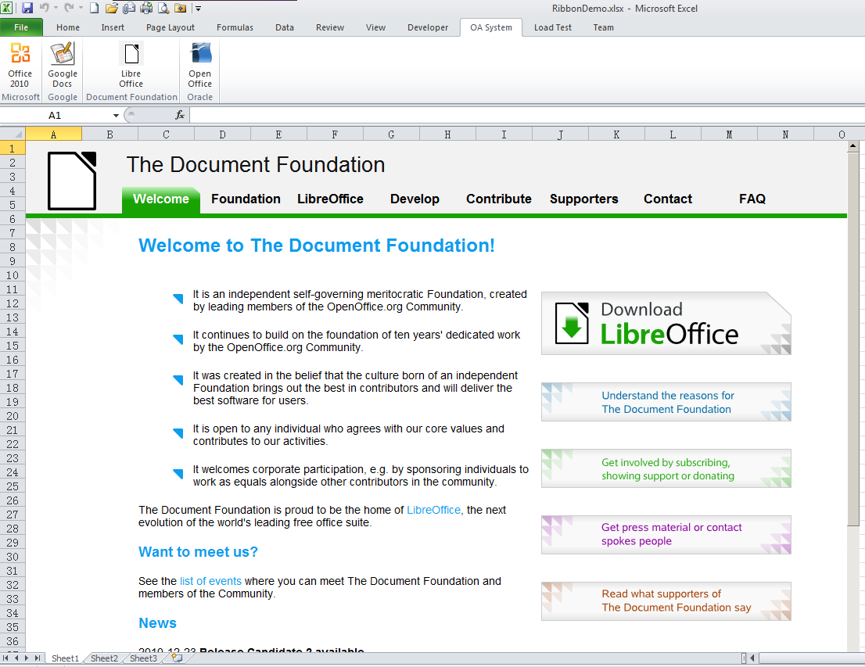Image resolution: width=865 pixels, height=667 pixels.
Task: Click Read what supporters say banner
Action: point(666,601)
